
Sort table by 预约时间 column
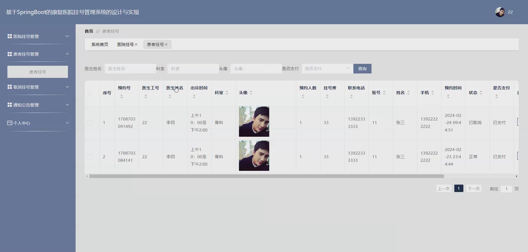[448, 96]
